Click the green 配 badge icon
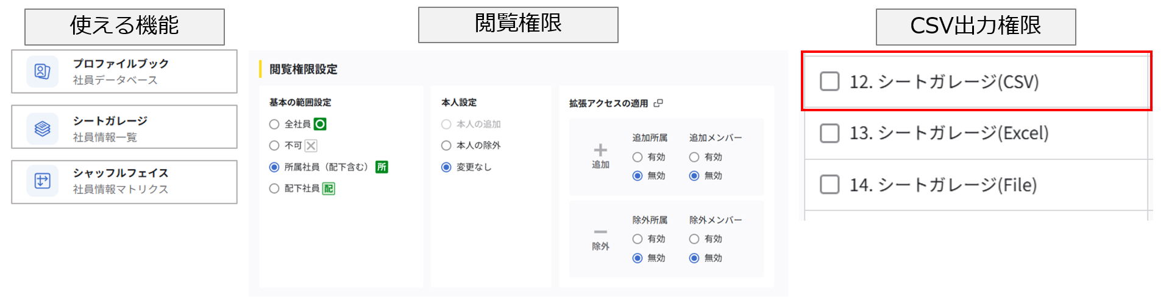 click(x=329, y=188)
